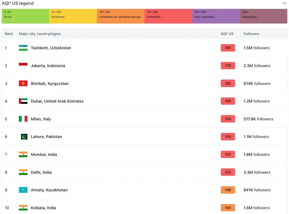Screen dimensions: 289x214
Task: Select the maroon 301+ Hazardous swatch
Action: click(x=264, y=16)
